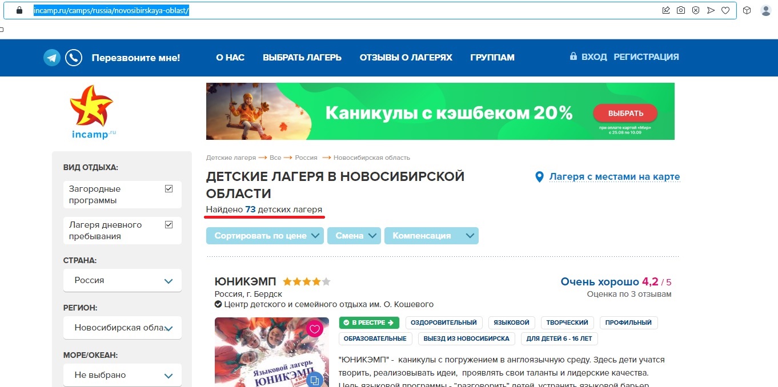Click the shield-x icon in the address bar
The image size is (778, 387).
point(695,10)
